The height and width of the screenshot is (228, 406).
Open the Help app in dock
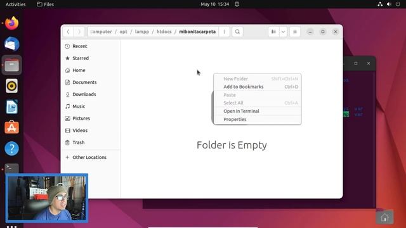11,148
